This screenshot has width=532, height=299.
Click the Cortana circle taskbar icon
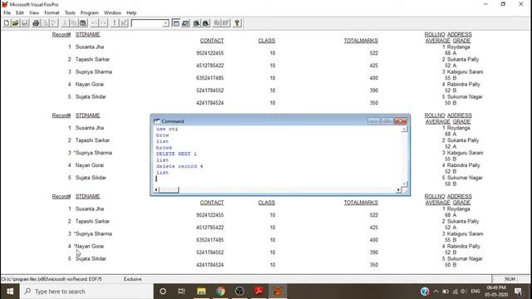coord(163,292)
